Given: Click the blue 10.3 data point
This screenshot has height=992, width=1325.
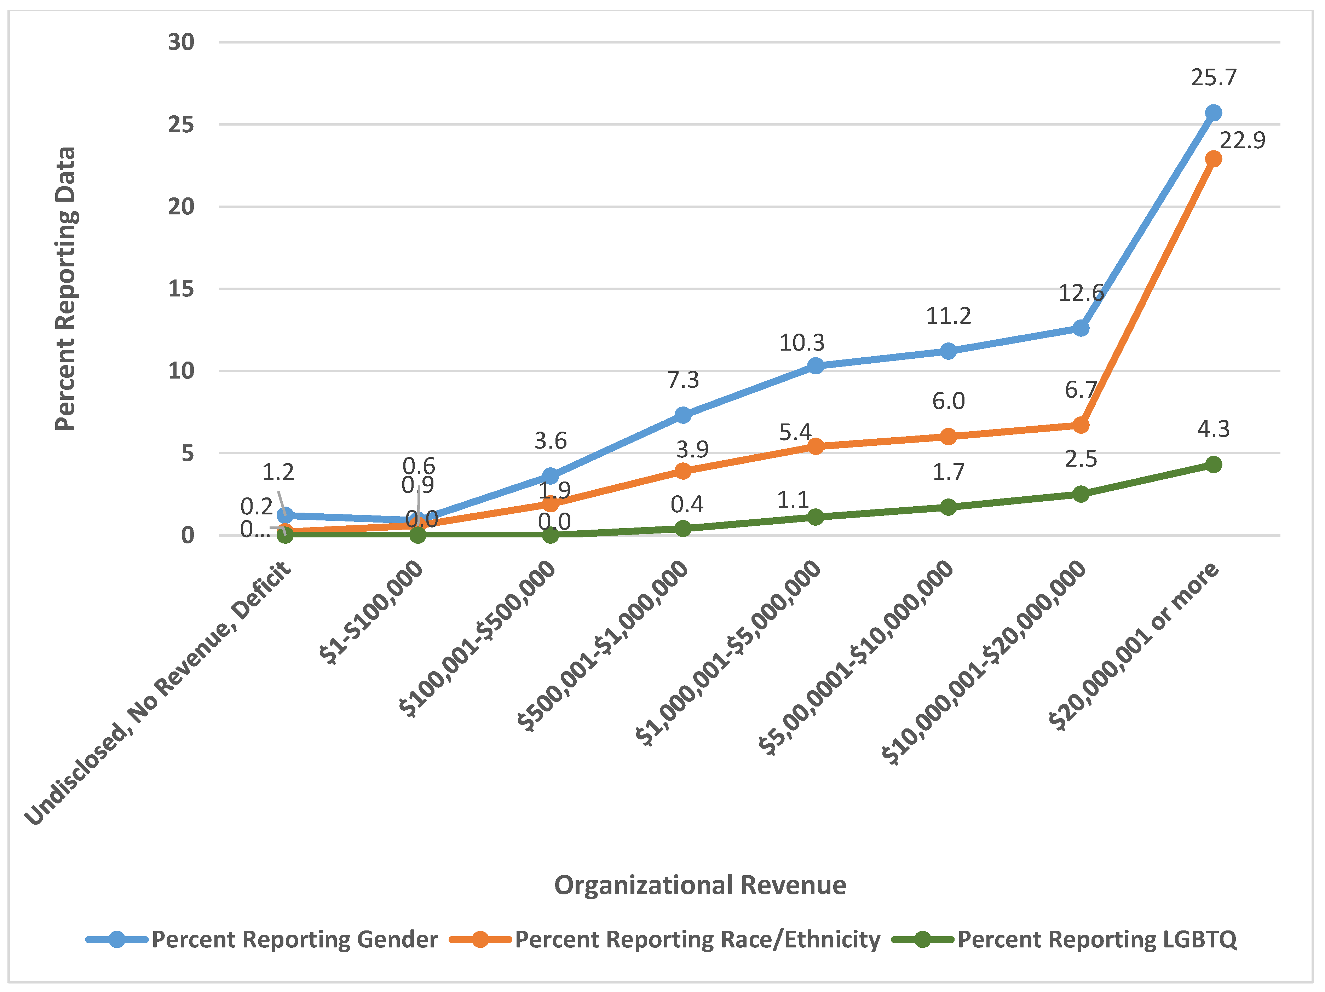Looking at the screenshot, I should click(815, 365).
